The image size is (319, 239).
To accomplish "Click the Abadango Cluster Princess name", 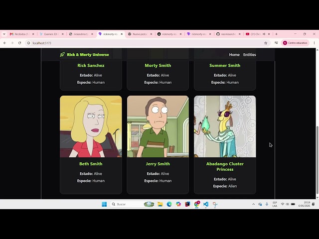I will point(225,166).
